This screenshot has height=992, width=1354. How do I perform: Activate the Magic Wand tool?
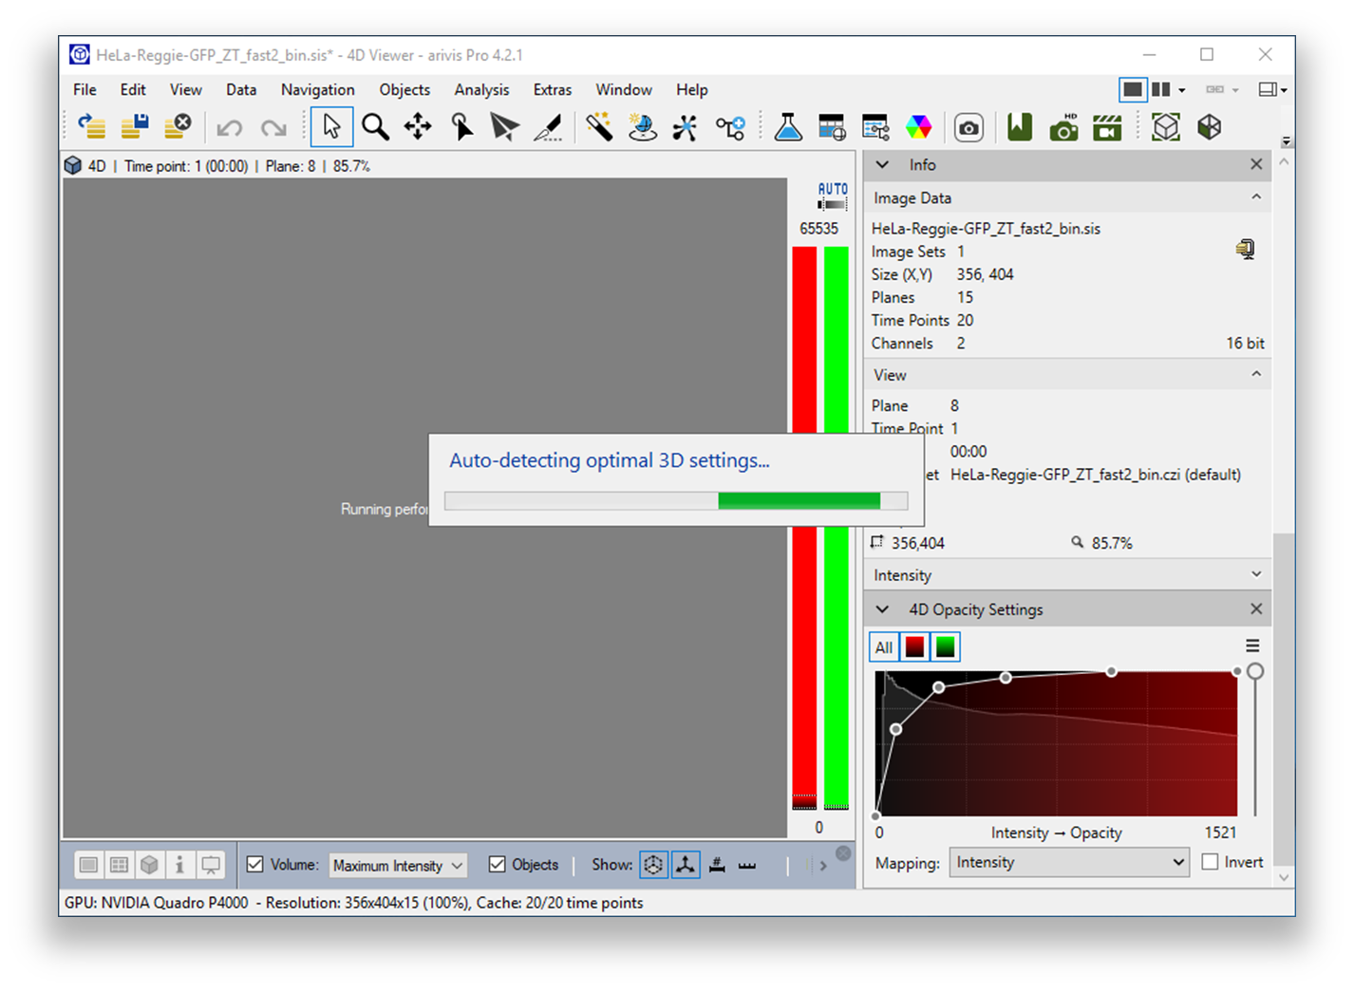click(599, 126)
